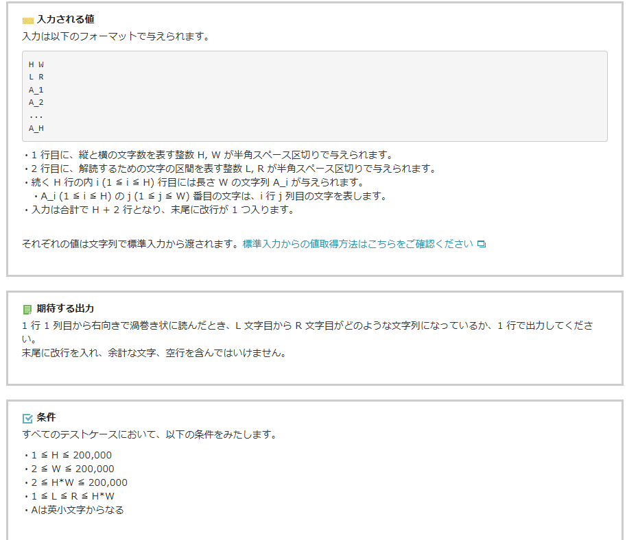638x540 pixels.
Task: Click the "H W" line in the code block
Action: tap(36, 64)
